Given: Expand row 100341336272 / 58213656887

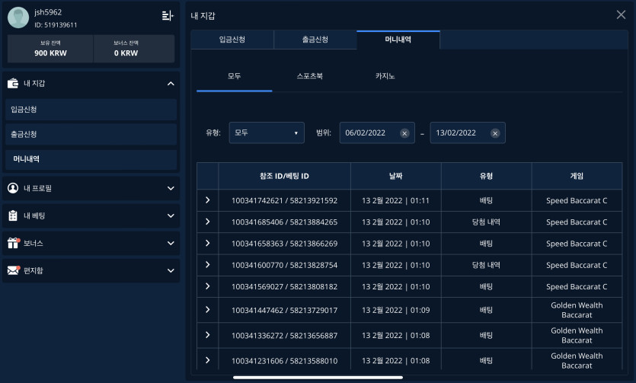Looking at the screenshot, I should coord(208,335).
